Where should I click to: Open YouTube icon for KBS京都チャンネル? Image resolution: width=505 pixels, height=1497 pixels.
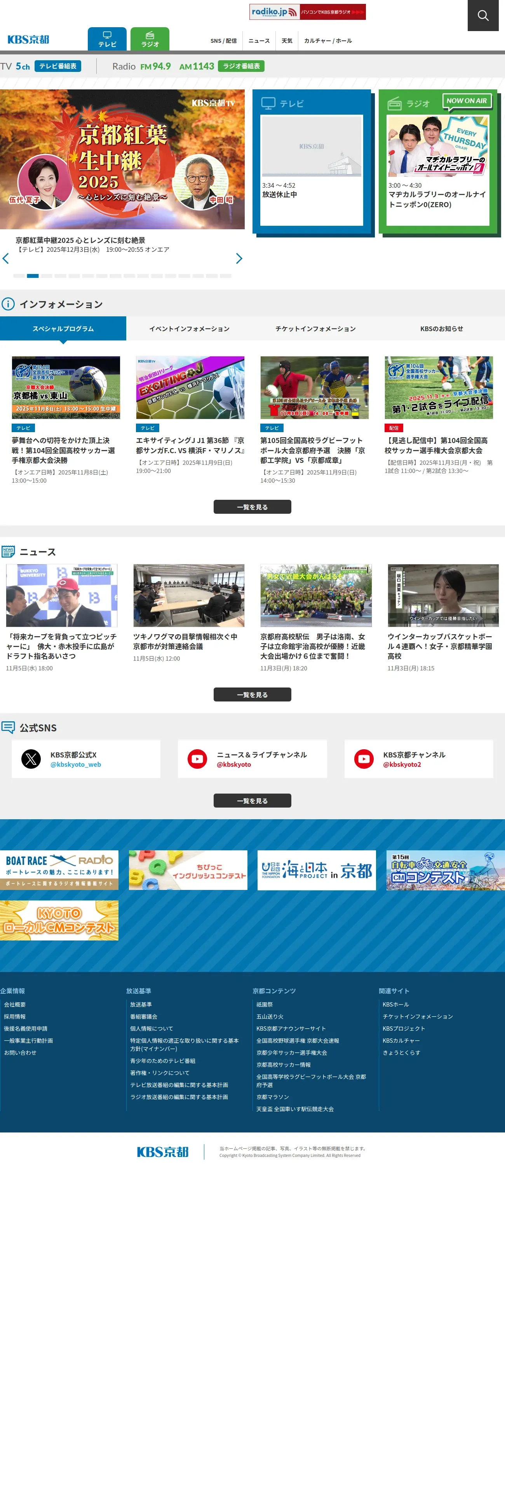click(x=364, y=759)
